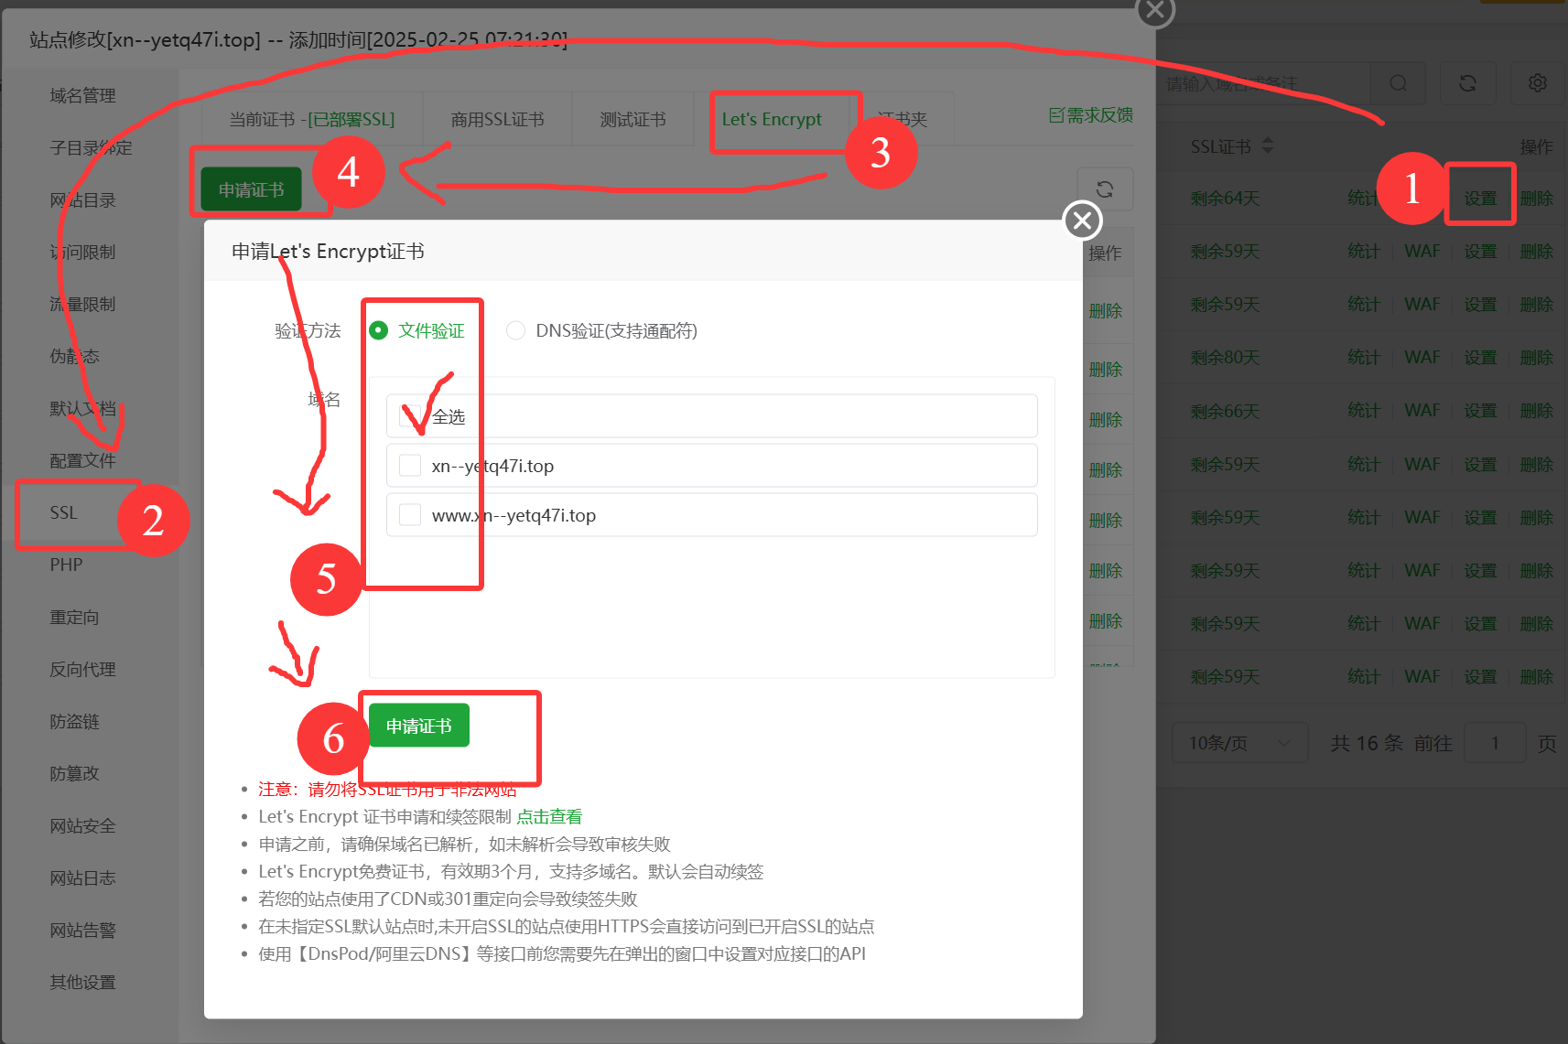Open the 点击查看 limits link
The width and height of the screenshot is (1568, 1044).
(549, 816)
